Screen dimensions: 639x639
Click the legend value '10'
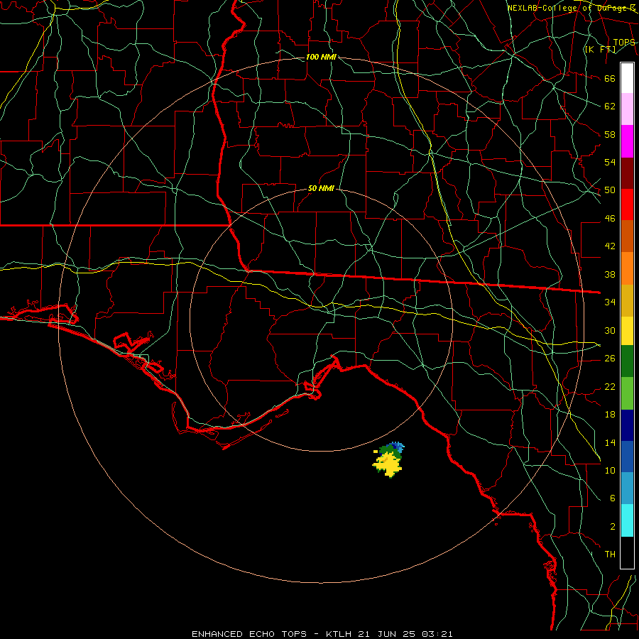[x=610, y=470]
